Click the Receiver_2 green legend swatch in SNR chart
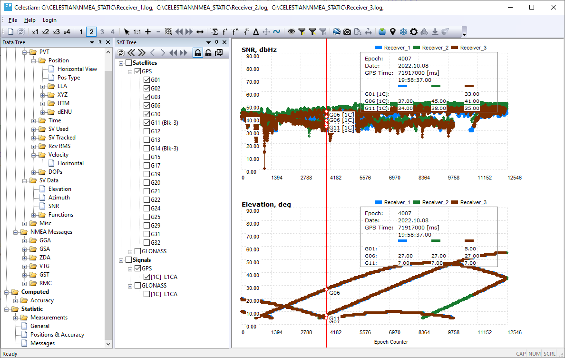Screen dimensions: 565x358 [x=416, y=48]
